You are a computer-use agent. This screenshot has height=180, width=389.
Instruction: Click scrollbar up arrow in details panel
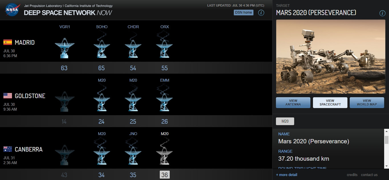[386, 131]
